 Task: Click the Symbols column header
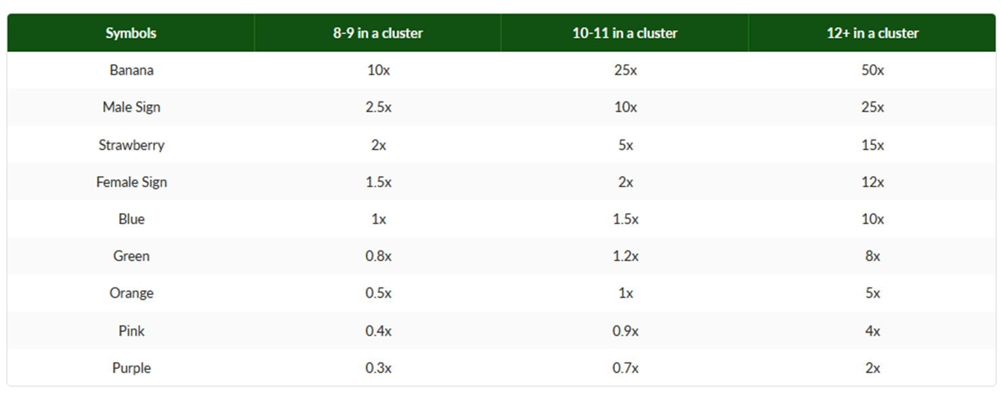coord(131,33)
